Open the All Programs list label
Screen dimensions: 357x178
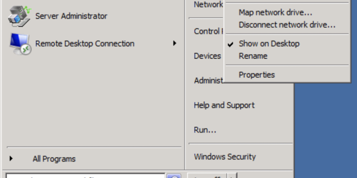pos(54,159)
